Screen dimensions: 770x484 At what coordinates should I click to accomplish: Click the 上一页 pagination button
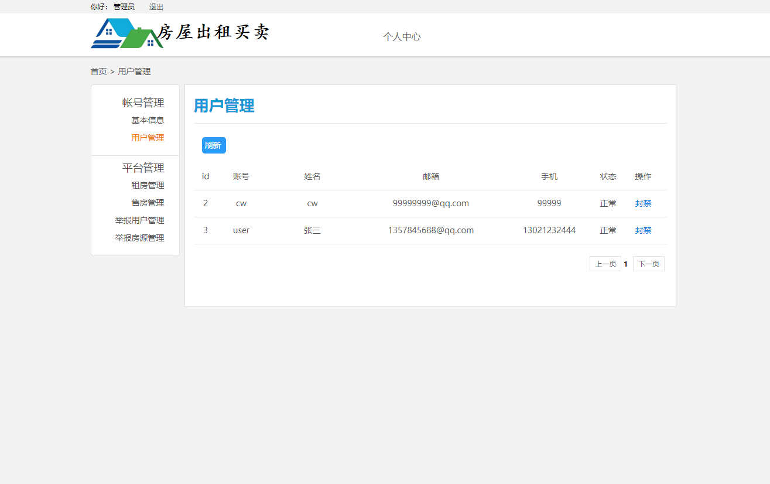(x=605, y=264)
